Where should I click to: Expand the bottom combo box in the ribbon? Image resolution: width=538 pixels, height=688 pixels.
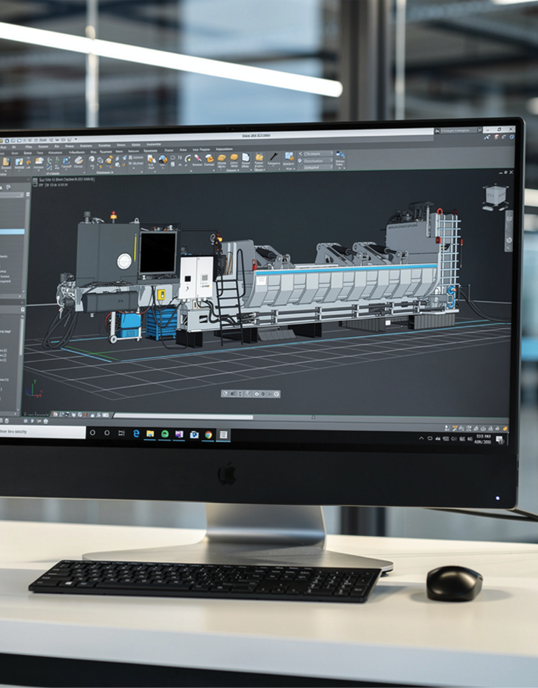317,167
